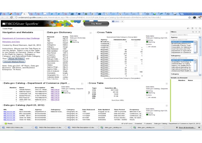
Task: Select Department of Agriculture in Agency filter
Action: point(182,51)
